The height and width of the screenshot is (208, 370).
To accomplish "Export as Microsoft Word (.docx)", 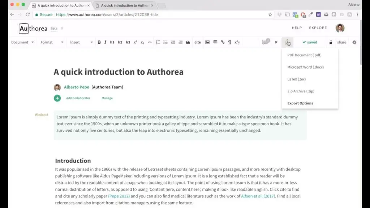I will (305, 67).
